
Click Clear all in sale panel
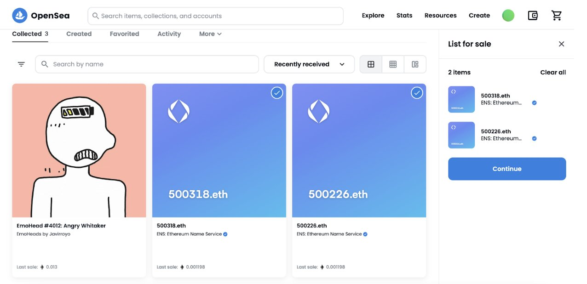553,72
